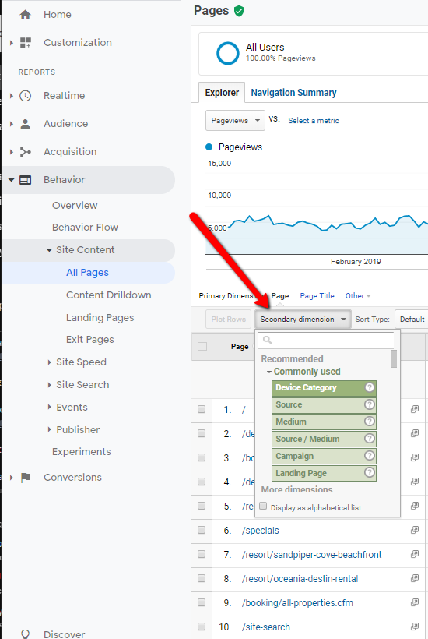Click the Acquisition branching icon
Screen dimensions: 428x639
[x=26, y=152]
